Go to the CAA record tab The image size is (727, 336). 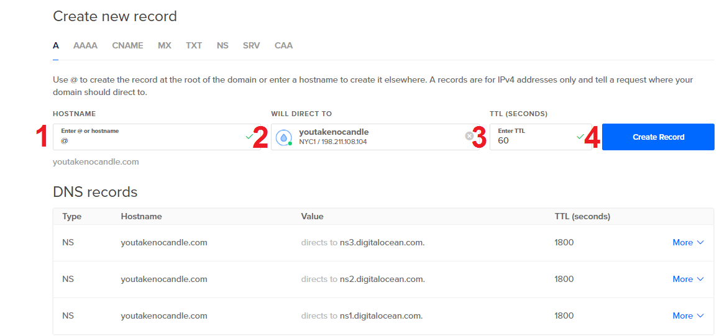tap(283, 45)
